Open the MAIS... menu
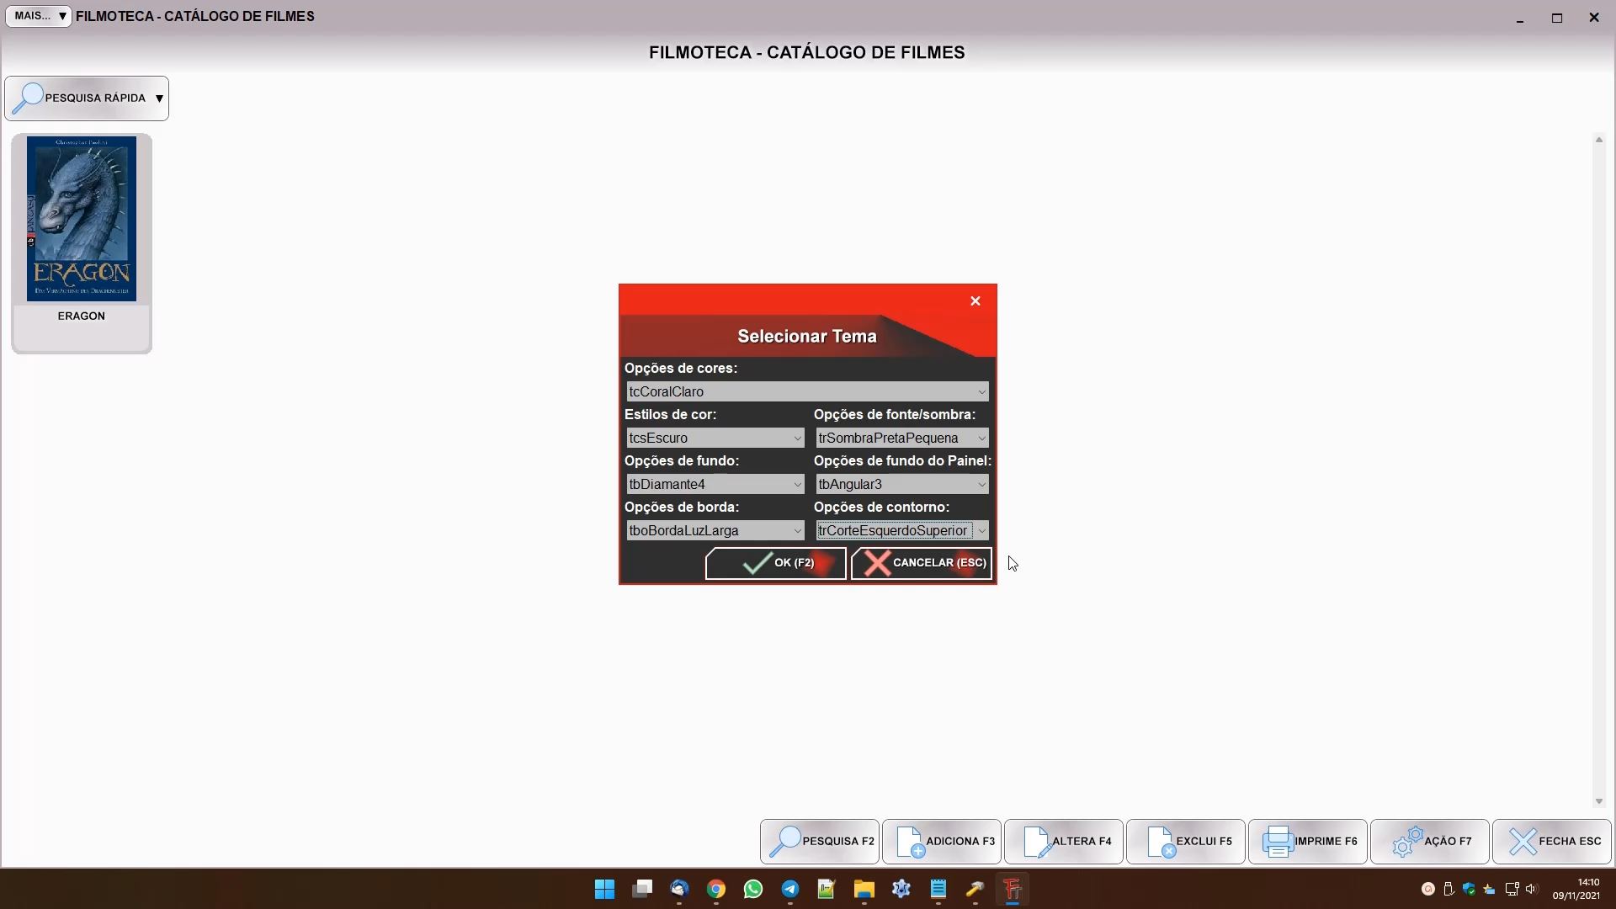Viewport: 1616px width, 909px height. click(39, 16)
